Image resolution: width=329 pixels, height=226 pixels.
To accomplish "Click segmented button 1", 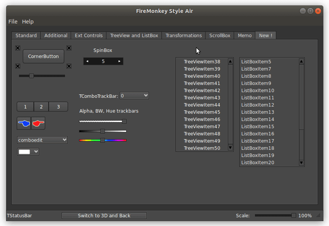I will 25,107.
